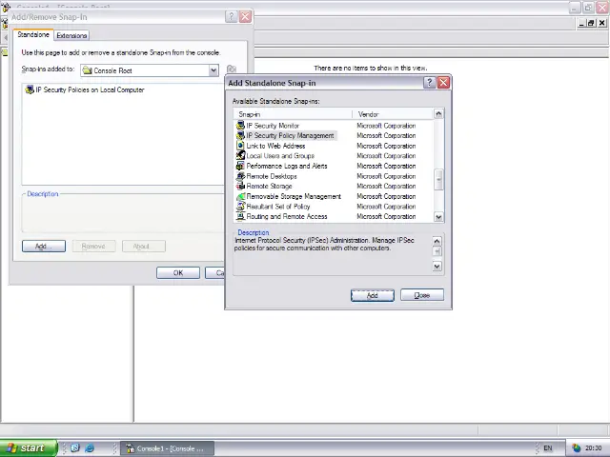Click the Remove button in Add/Remove Snap-in

(93, 246)
